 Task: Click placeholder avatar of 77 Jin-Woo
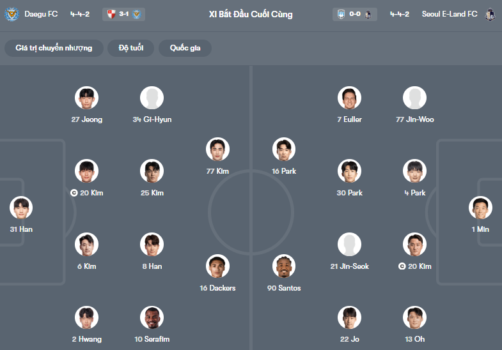tap(414, 98)
